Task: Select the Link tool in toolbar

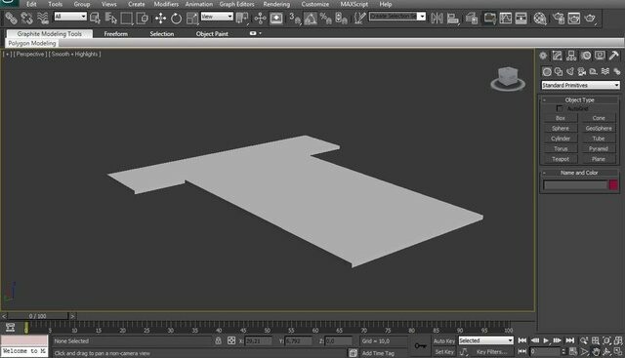Action: click(11, 18)
